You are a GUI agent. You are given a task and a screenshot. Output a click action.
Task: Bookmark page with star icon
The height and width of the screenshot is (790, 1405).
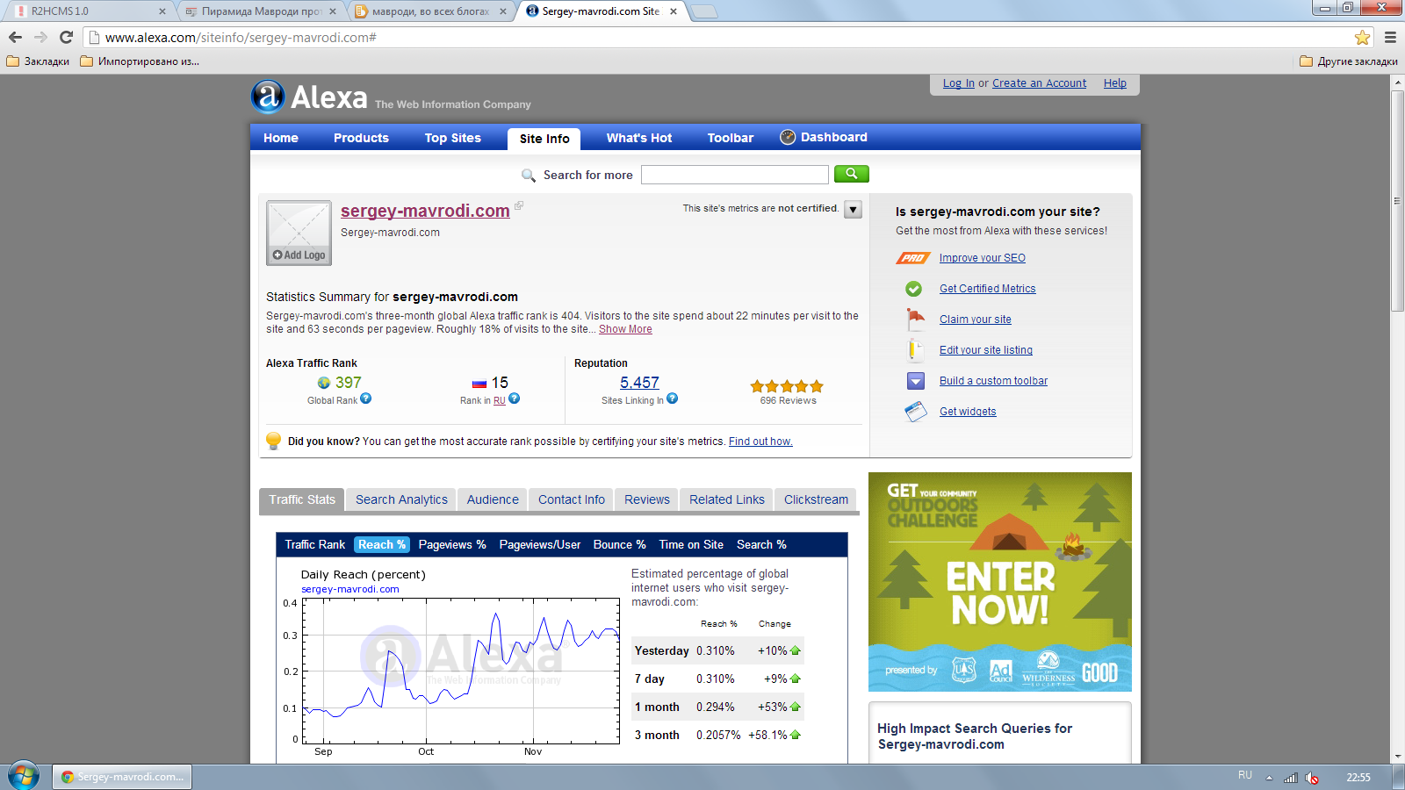pos(1362,37)
